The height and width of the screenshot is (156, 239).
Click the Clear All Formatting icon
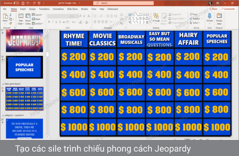point(89,16)
